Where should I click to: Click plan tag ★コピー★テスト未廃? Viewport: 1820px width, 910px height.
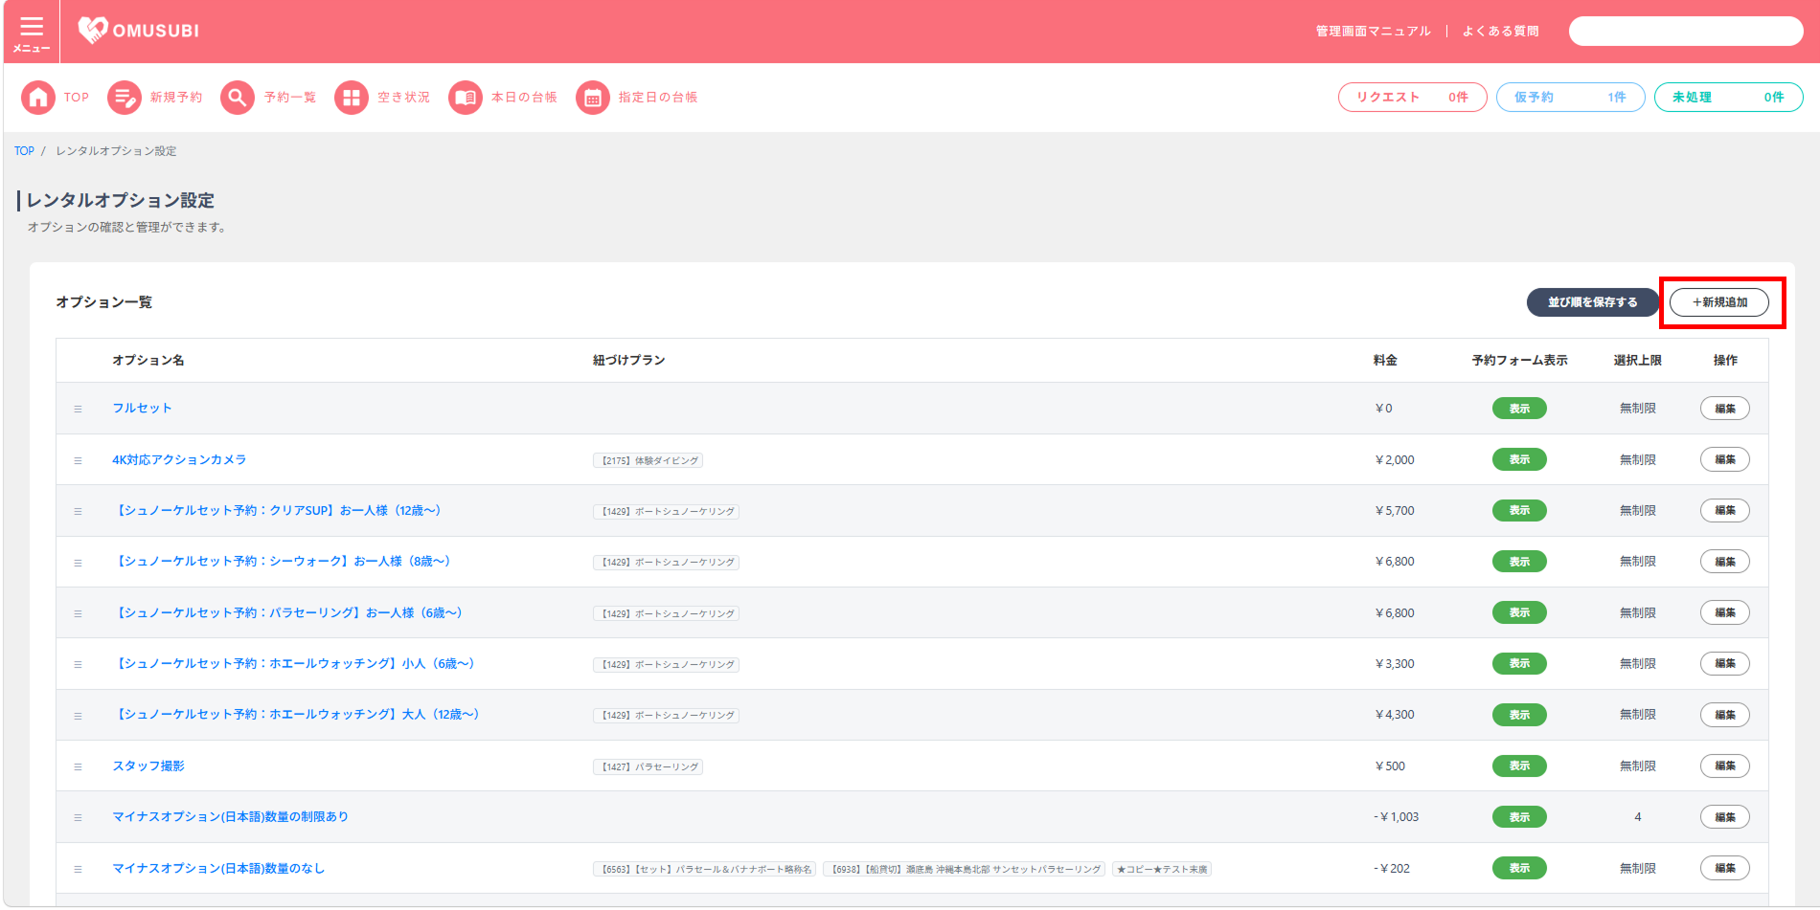1162,870
